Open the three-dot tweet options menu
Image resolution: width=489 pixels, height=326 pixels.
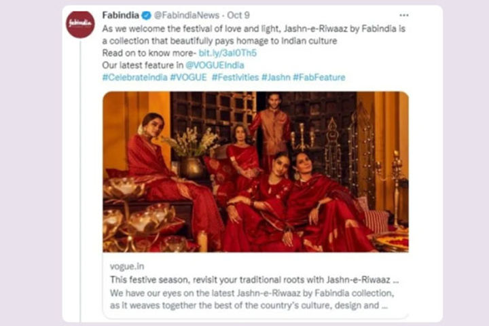tap(404, 16)
